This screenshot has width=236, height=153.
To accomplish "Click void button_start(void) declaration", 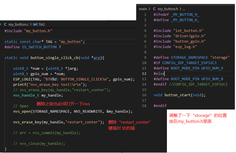I will click(x=180, y=95).
